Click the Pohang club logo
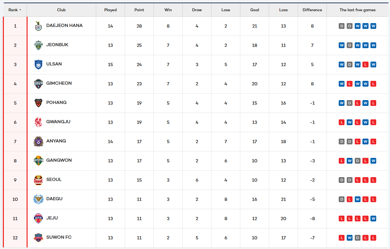This screenshot has height=249, width=390. 38,103
